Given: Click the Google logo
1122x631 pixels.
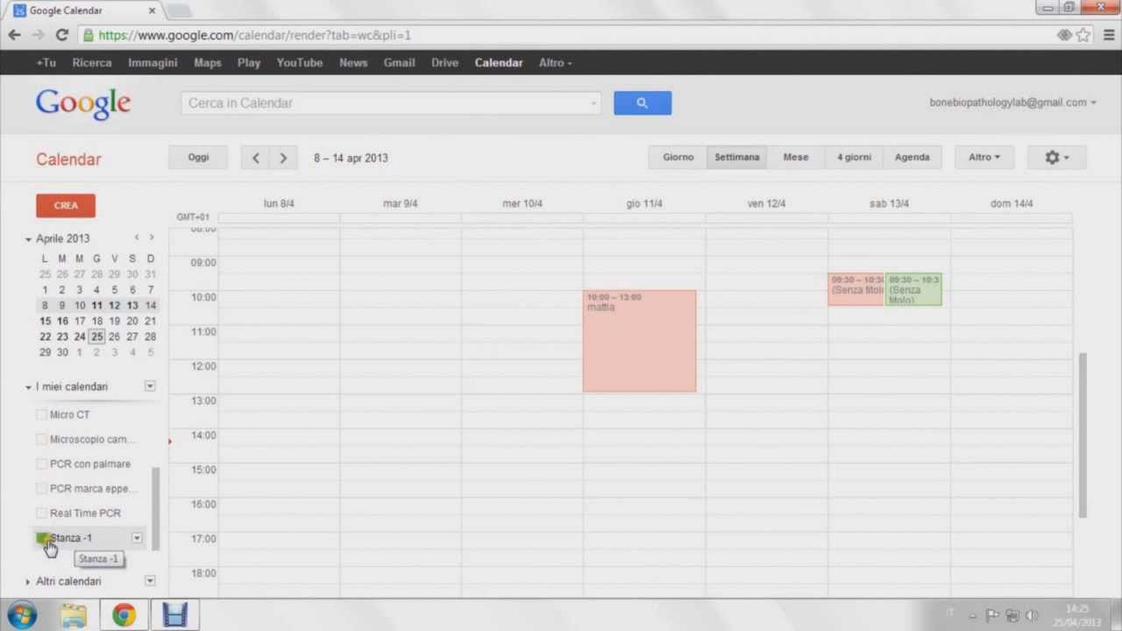Looking at the screenshot, I should (x=83, y=103).
